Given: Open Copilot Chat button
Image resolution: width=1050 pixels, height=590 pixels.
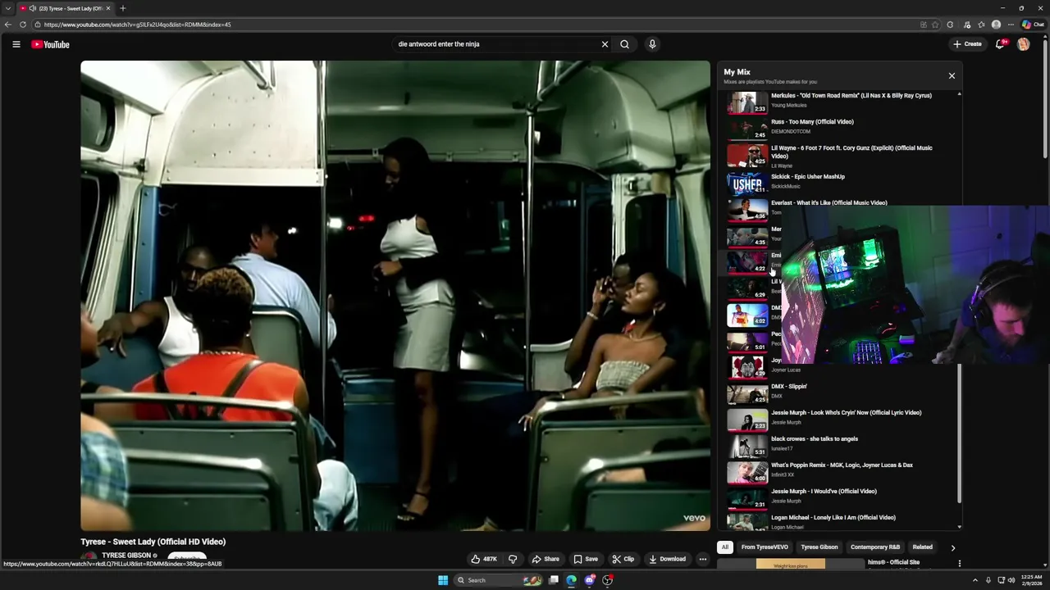Looking at the screenshot, I should (1032, 25).
